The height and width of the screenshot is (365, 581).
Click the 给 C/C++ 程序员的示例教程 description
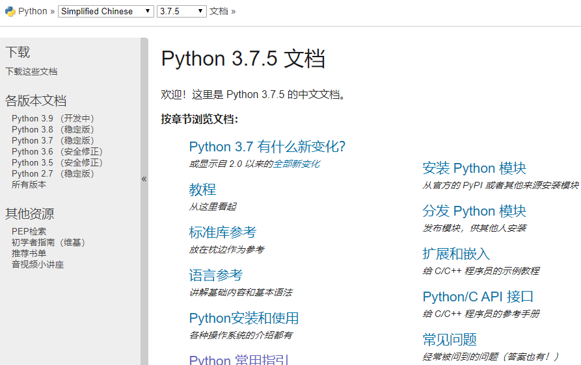click(x=481, y=271)
